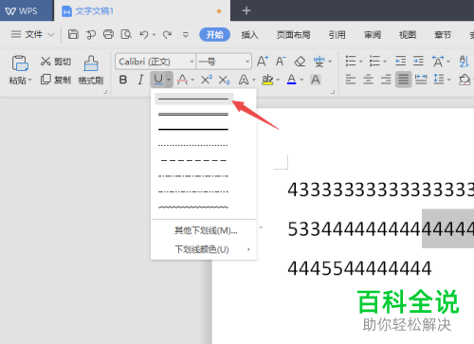Click the print icon in the quick toolbar

click(x=108, y=34)
